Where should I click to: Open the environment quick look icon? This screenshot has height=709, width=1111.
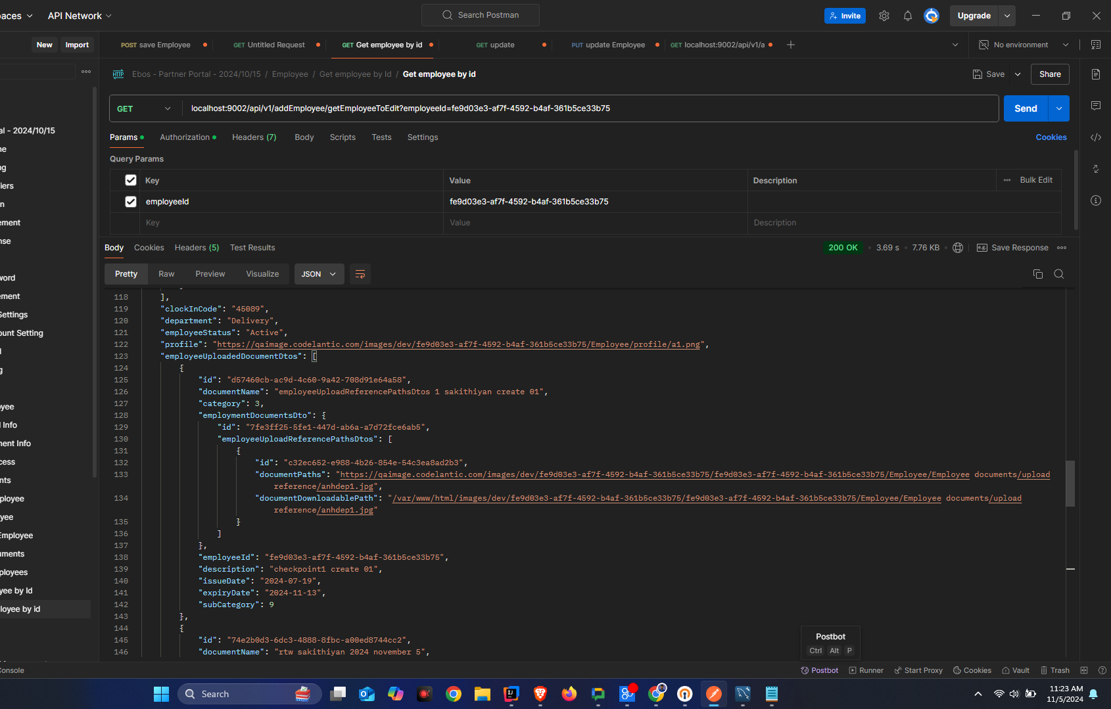(x=1096, y=45)
